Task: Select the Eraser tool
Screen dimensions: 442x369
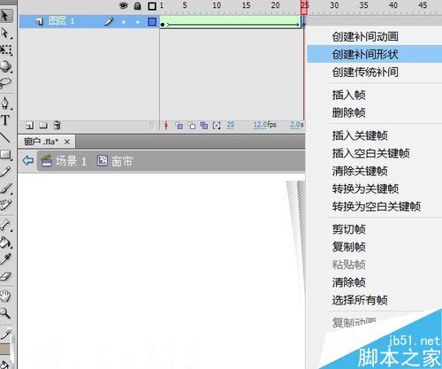Action: click(x=6, y=276)
